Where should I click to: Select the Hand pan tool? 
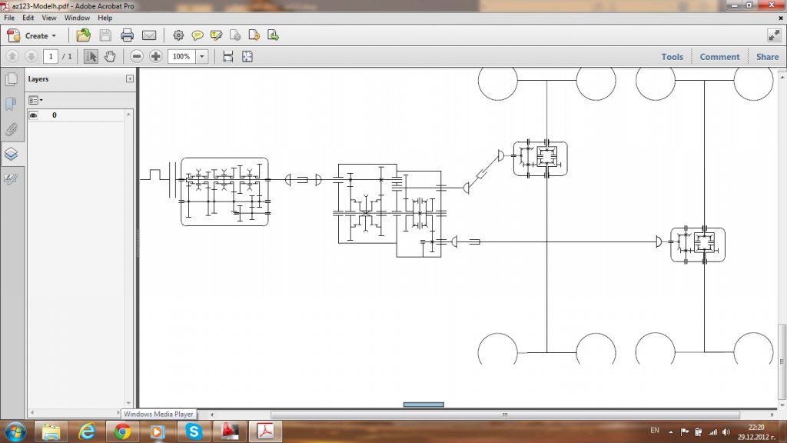pos(110,56)
